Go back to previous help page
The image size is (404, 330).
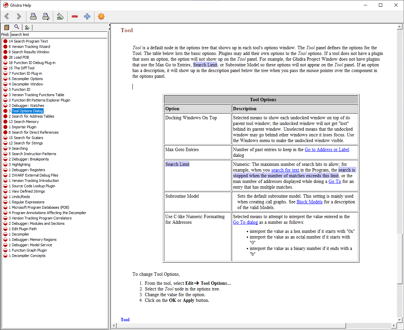click(x=6, y=16)
